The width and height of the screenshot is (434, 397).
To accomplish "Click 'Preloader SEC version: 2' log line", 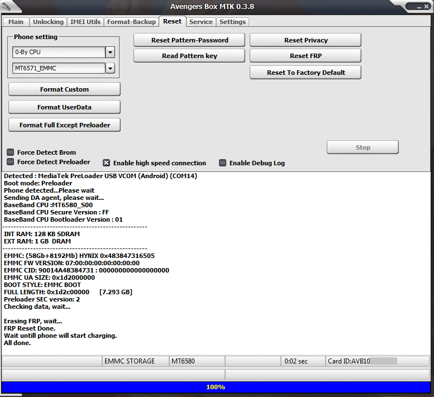I will tap(42, 299).
